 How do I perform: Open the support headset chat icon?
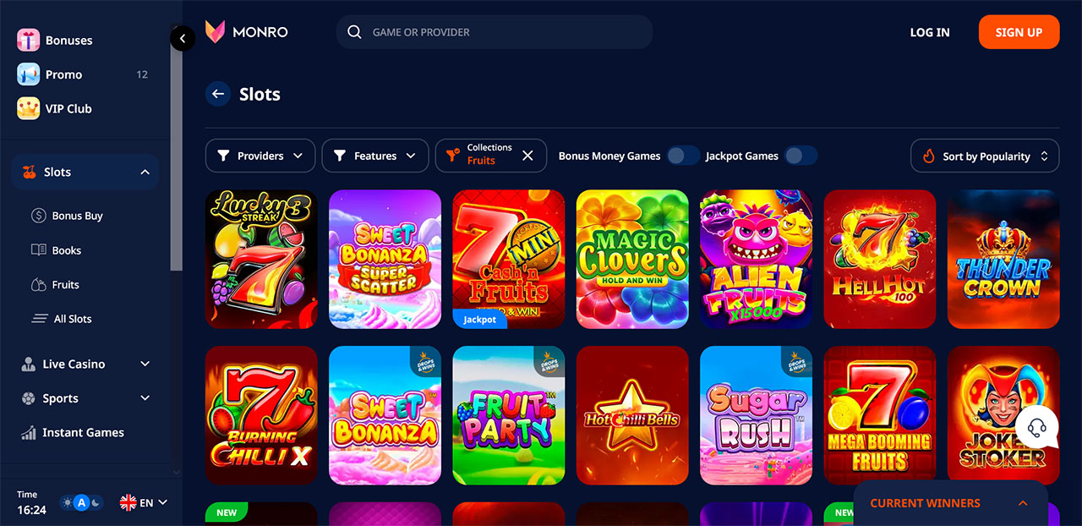1037,427
